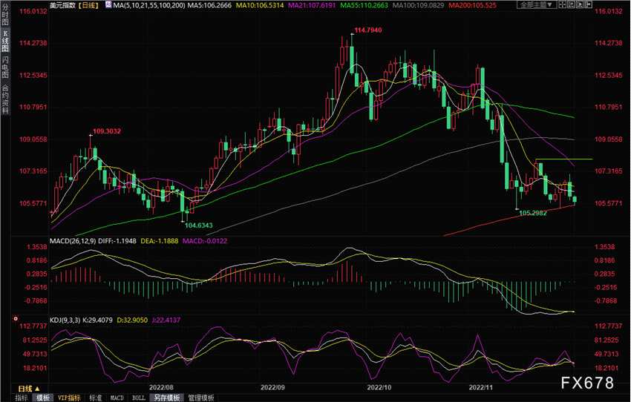The width and height of the screenshot is (631, 402).
Task: Apply the MACD template in the bottom bar
Action: (117, 398)
